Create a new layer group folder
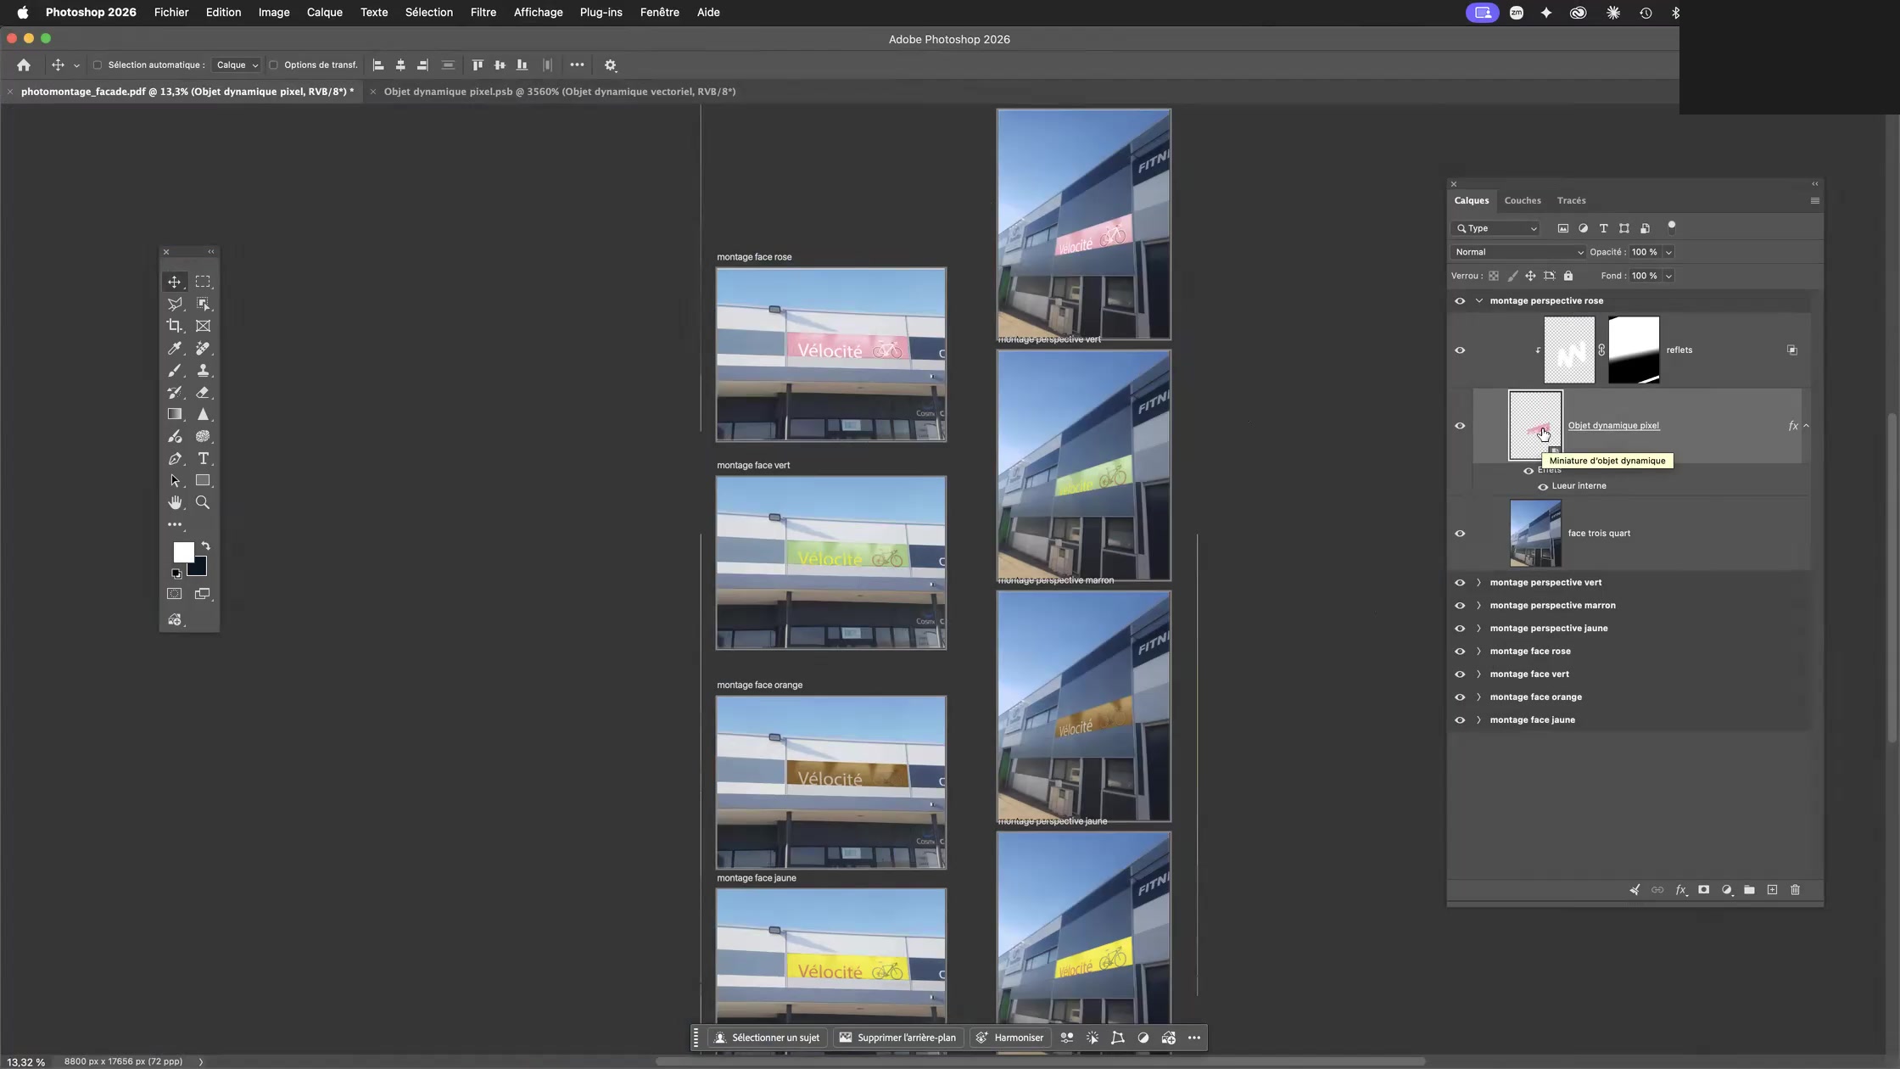 (x=1749, y=890)
